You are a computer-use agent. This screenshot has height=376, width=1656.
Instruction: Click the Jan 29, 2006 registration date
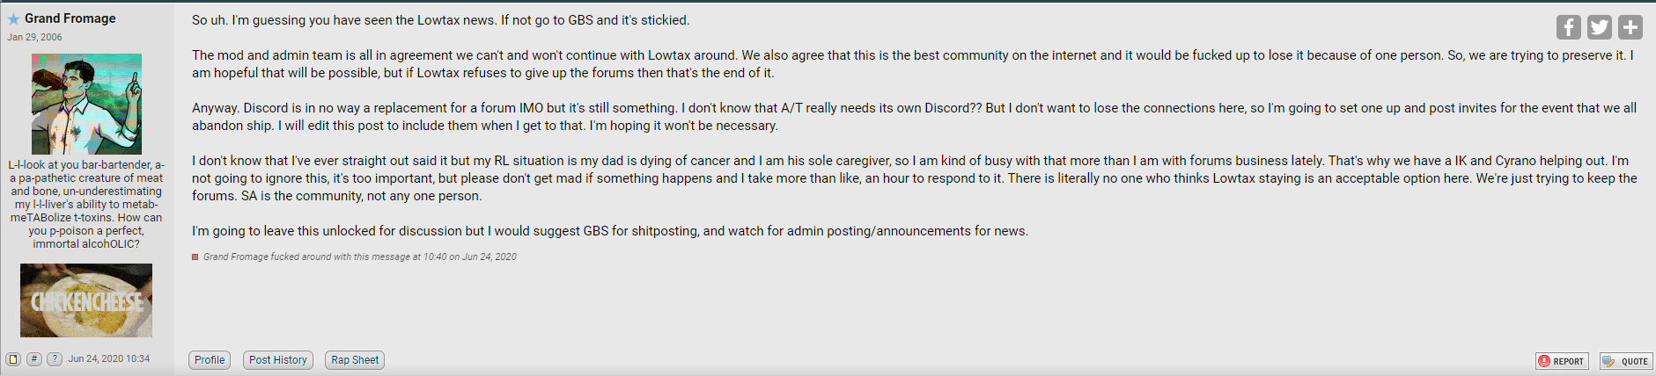coord(34,37)
